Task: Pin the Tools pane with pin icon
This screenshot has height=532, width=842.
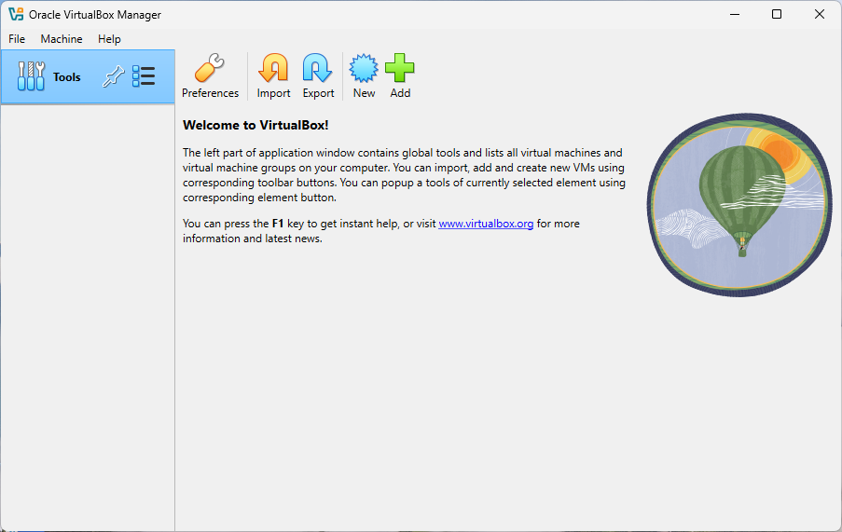Action: click(x=114, y=76)
